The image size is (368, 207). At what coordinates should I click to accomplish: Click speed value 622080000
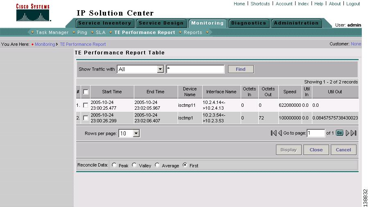pyautogui.click(x=290, y=105)
